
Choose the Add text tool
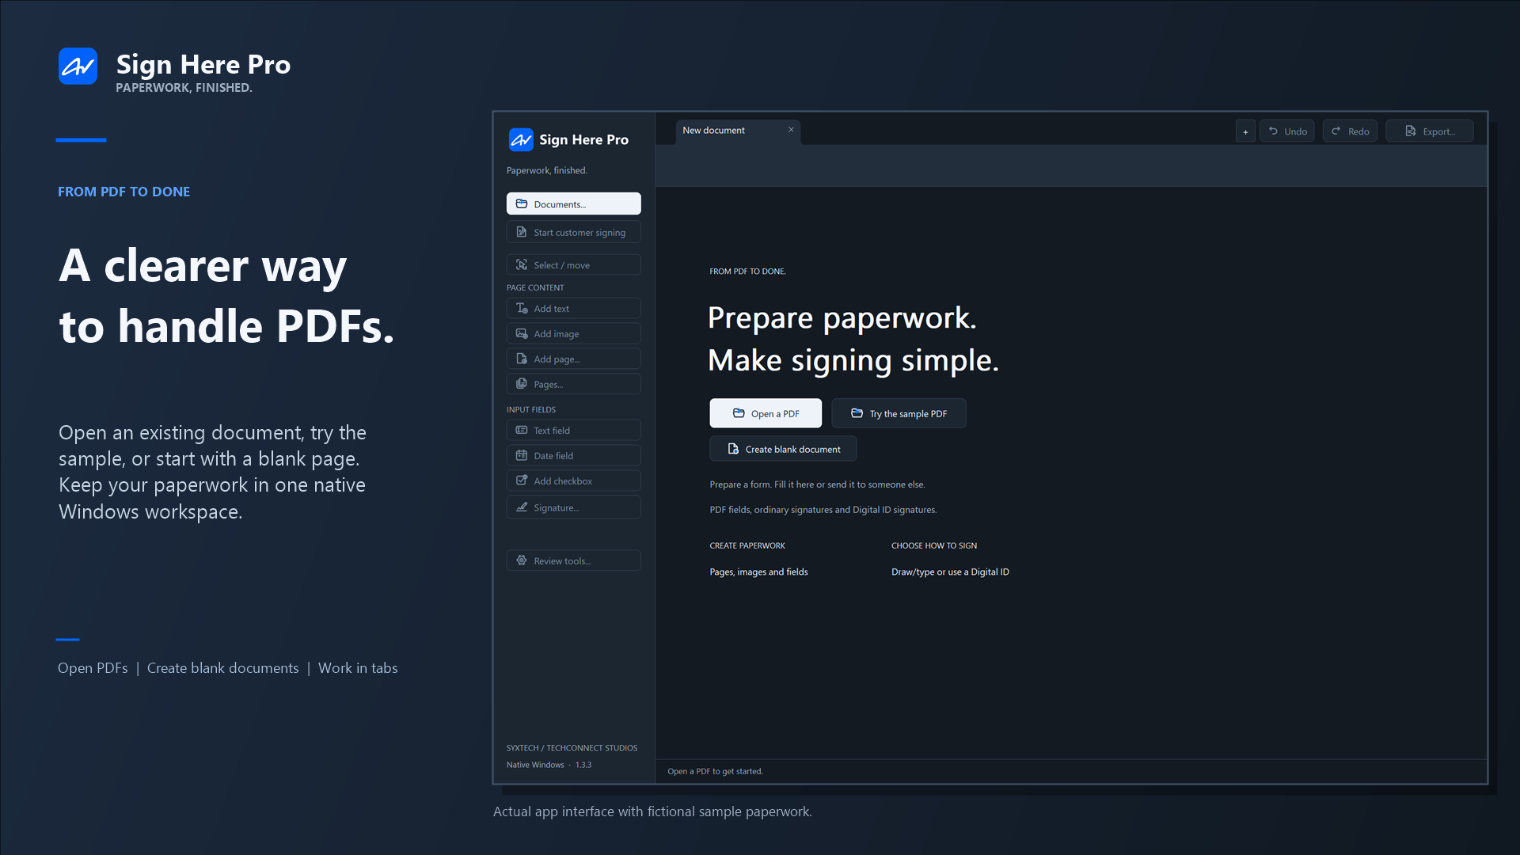point(573,308)
